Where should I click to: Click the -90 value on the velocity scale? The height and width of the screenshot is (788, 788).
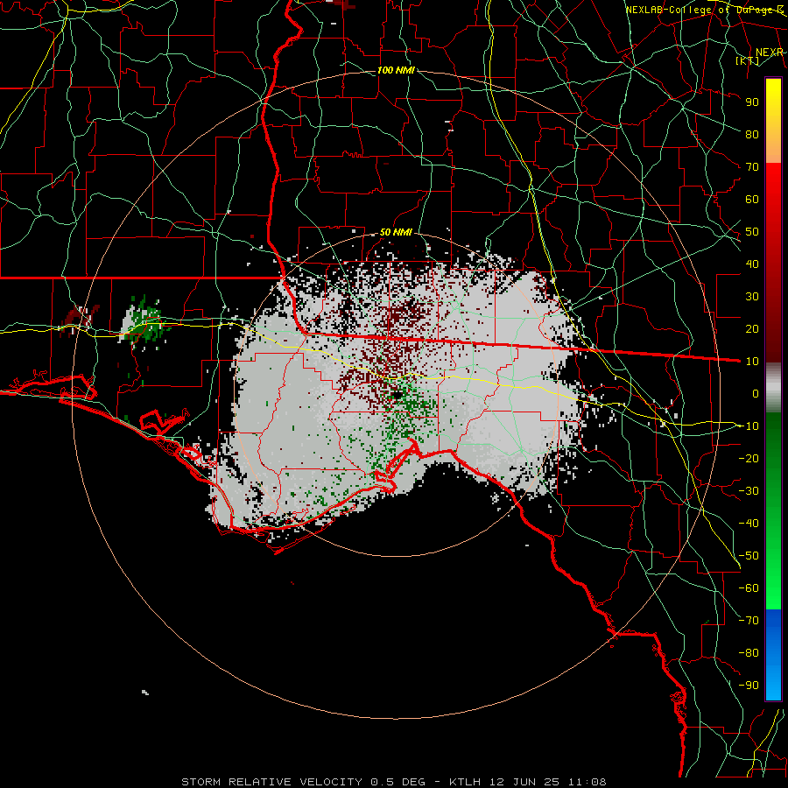tap(749, 686)
